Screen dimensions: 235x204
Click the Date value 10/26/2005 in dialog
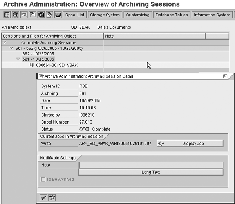coord(90,100)
